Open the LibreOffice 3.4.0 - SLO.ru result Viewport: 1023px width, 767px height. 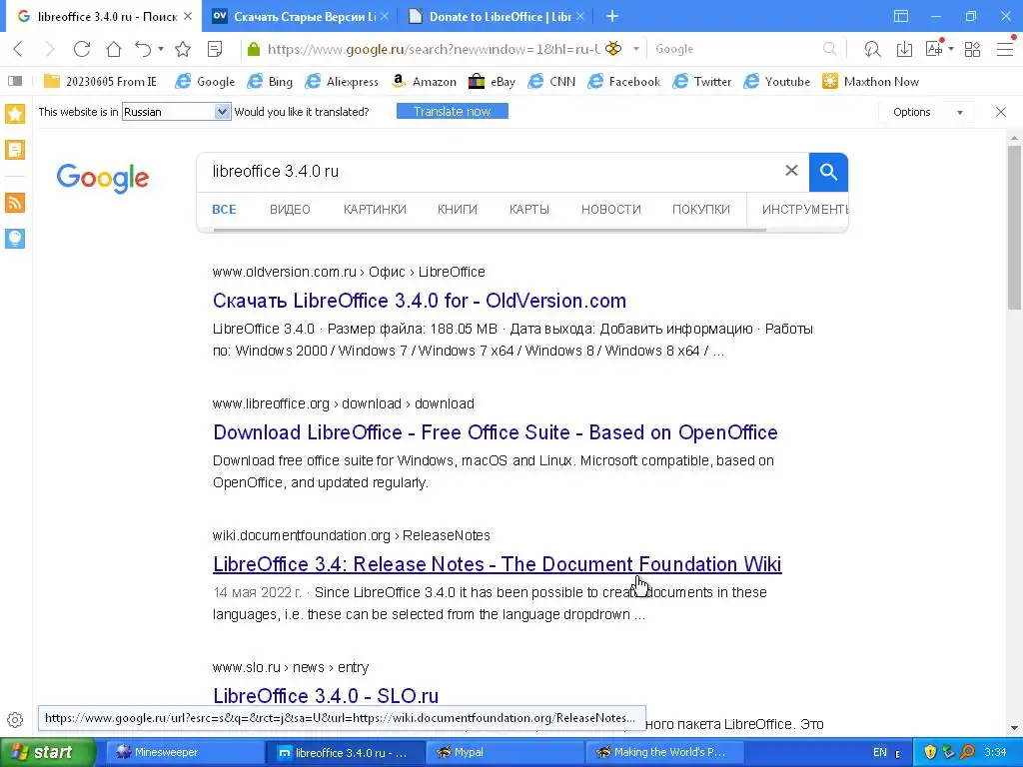tap(326, 696)
